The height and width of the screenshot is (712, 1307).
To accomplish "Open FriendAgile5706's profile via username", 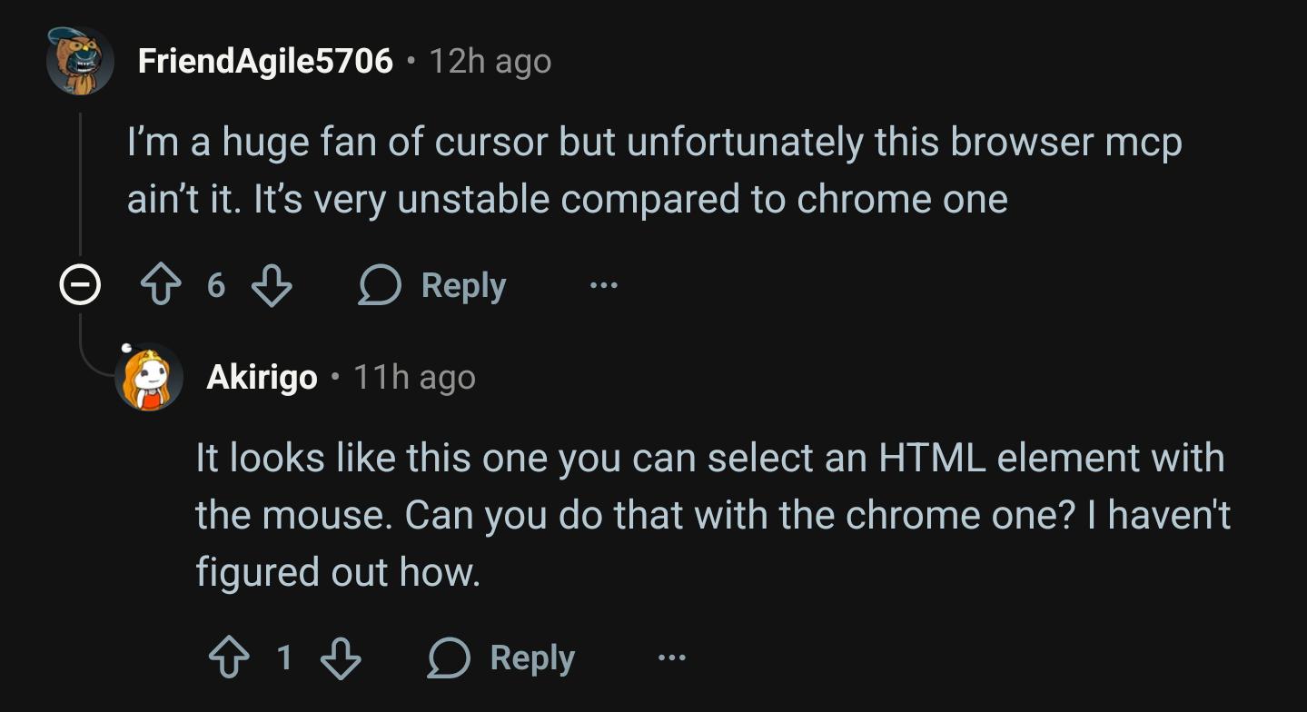I will (x=263, y=61).
